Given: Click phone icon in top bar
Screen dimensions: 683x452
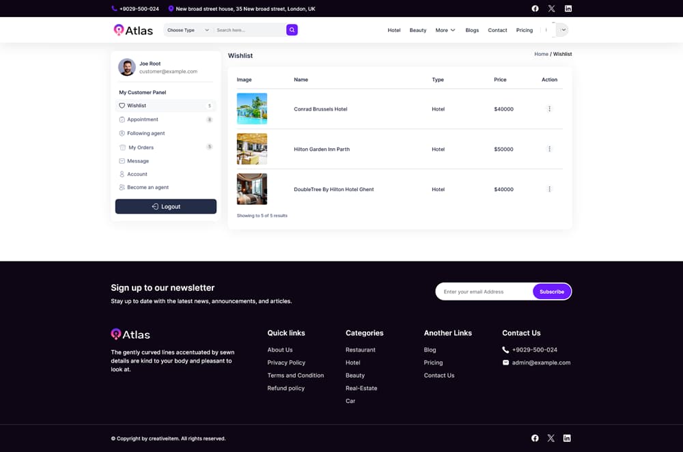Looking at the screenshot, I should [114, 8].
